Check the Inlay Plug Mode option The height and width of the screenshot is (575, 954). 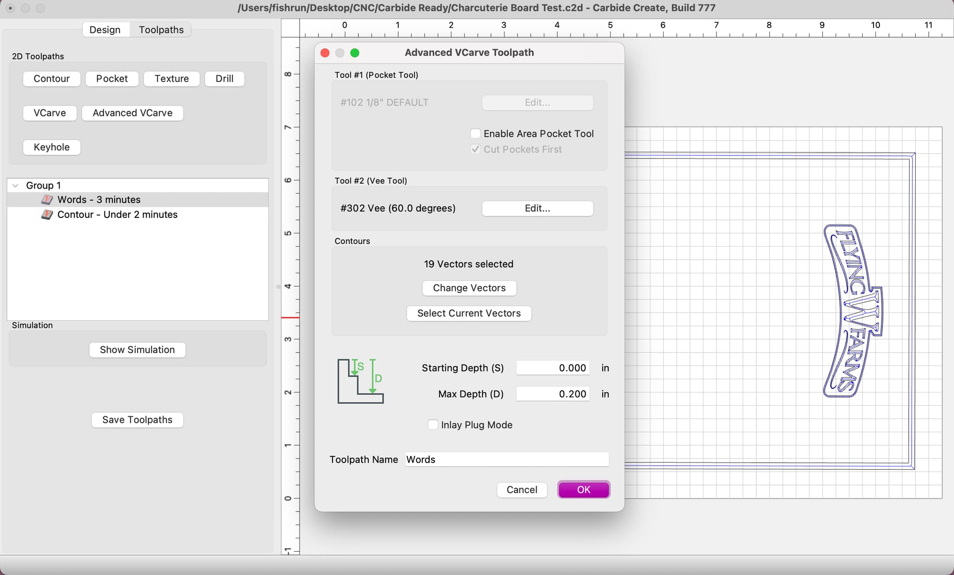point(433,425)
